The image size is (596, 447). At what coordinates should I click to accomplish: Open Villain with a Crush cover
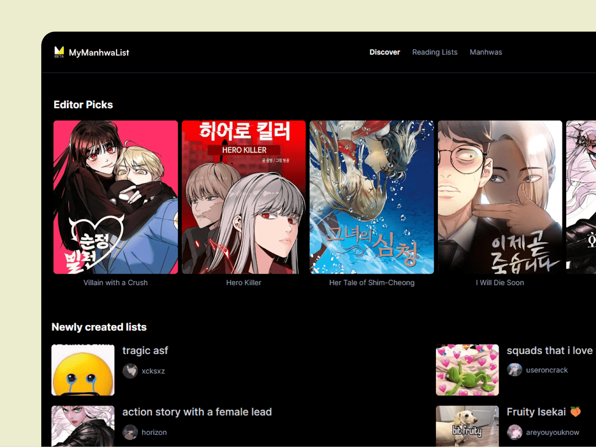pyautogui.click(x=116, y=197)
